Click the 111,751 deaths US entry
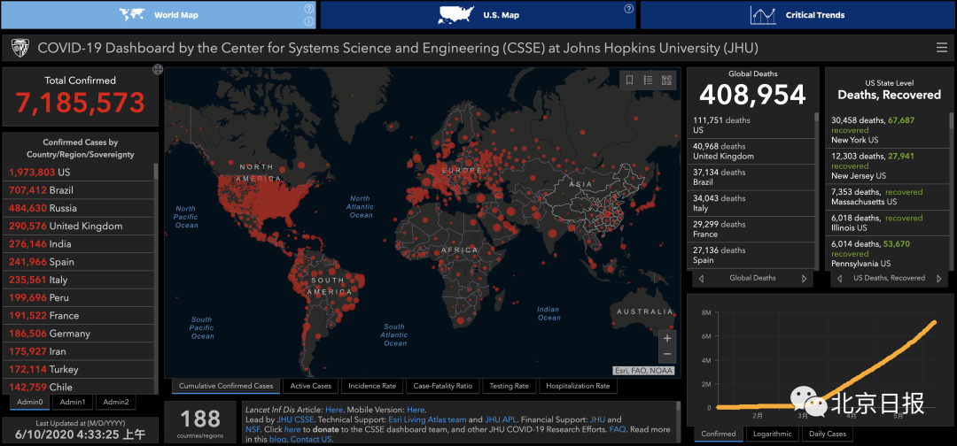Image resolution: width=957 pixels, height=446 pixels. click(x=751, y=125)
